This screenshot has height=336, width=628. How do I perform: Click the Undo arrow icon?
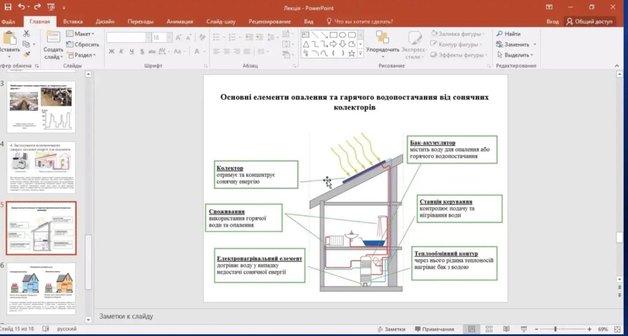[21, 7]
